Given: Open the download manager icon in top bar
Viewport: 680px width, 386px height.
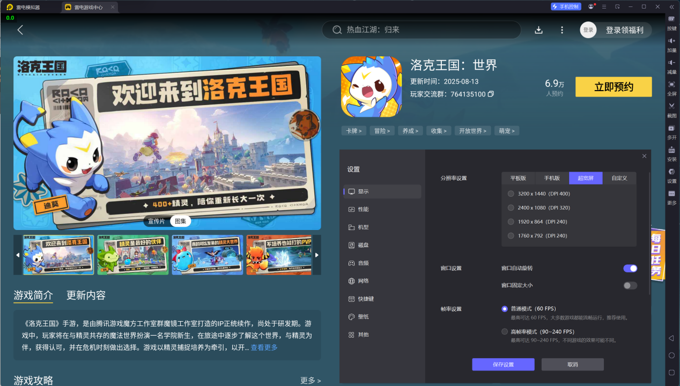Looking at the screenshot, I should pos(538,30).
